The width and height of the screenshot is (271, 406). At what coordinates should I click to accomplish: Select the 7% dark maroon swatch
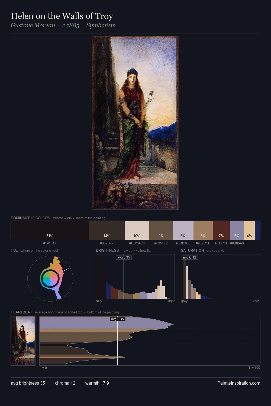click(221, 230)
